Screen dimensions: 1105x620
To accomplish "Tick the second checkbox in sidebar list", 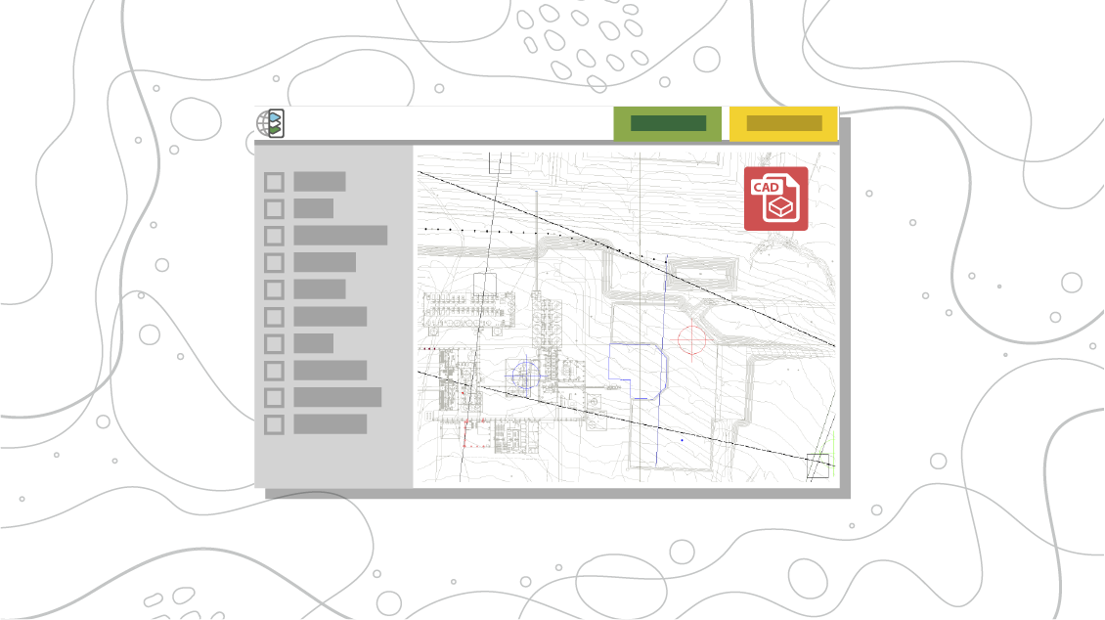I will pos(274,208).
